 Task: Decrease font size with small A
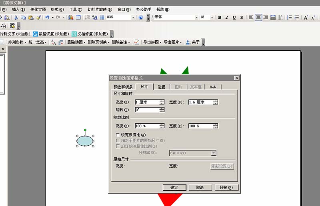[313, 18]
